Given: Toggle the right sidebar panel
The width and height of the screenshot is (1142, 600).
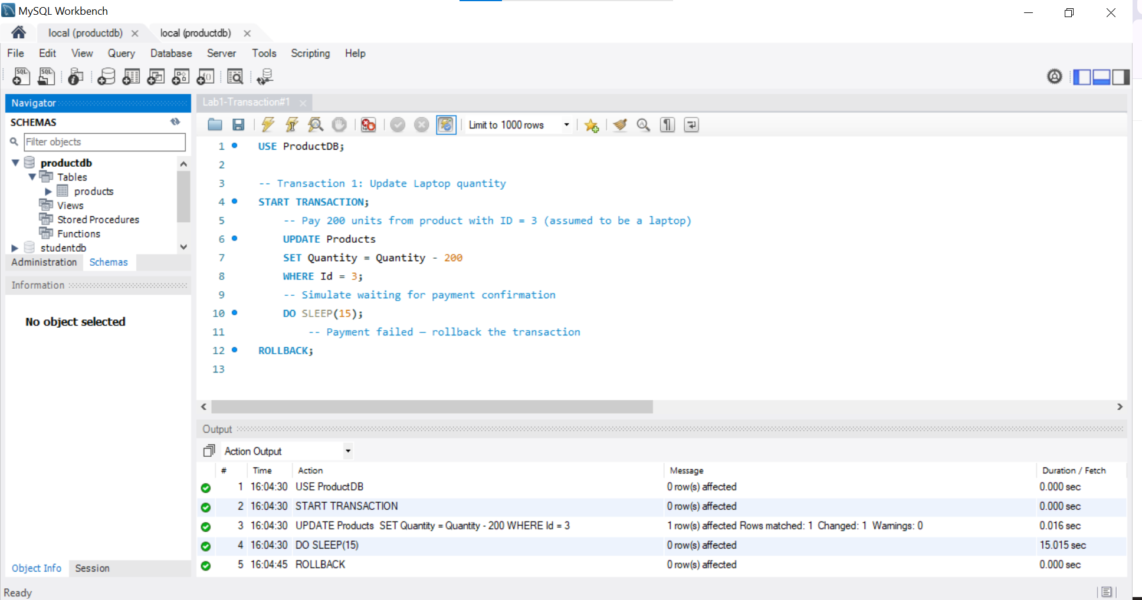Looking at the screenshot, I should [1121, 77].
